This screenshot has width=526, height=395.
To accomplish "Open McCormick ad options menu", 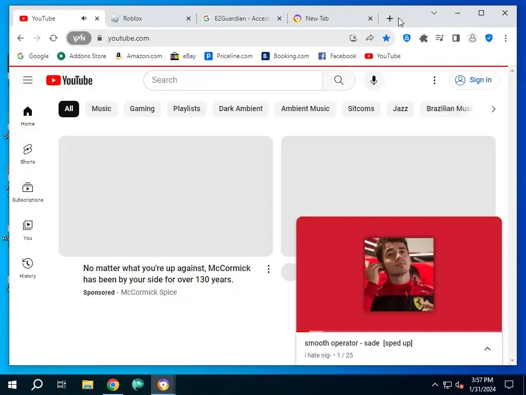I will (x=268, y=268).
